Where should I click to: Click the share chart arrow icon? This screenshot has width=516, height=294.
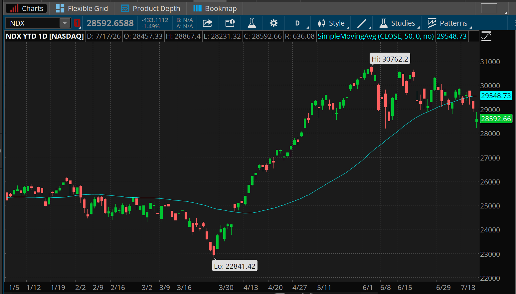(208, 23)
